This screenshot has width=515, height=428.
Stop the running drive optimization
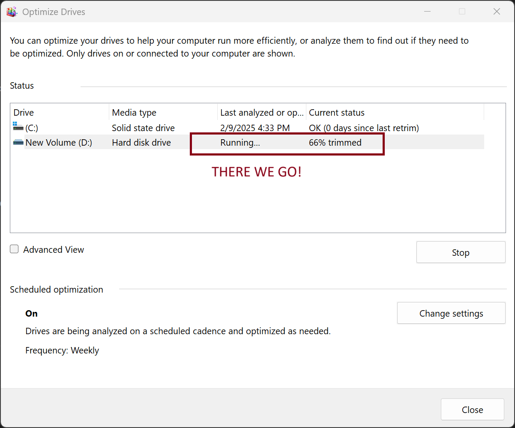[461, 253]
